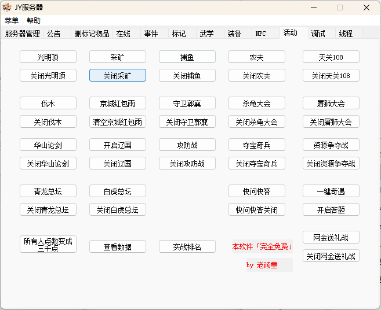This screenshot has width=381, height=310.
Task: Switch to the 公告 tab
Action: click(54, 34)
